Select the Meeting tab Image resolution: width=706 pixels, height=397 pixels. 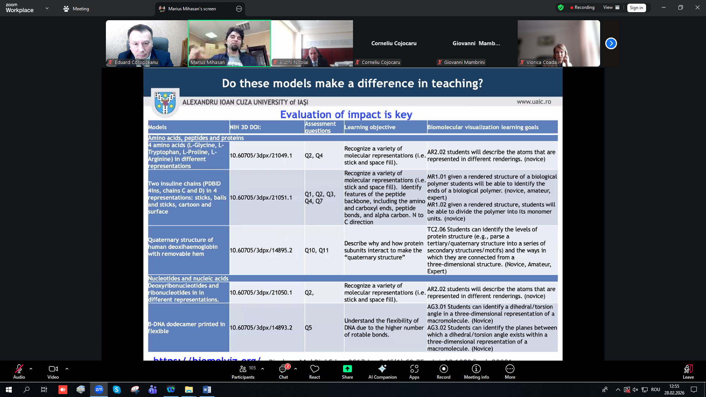click(76, 8)
